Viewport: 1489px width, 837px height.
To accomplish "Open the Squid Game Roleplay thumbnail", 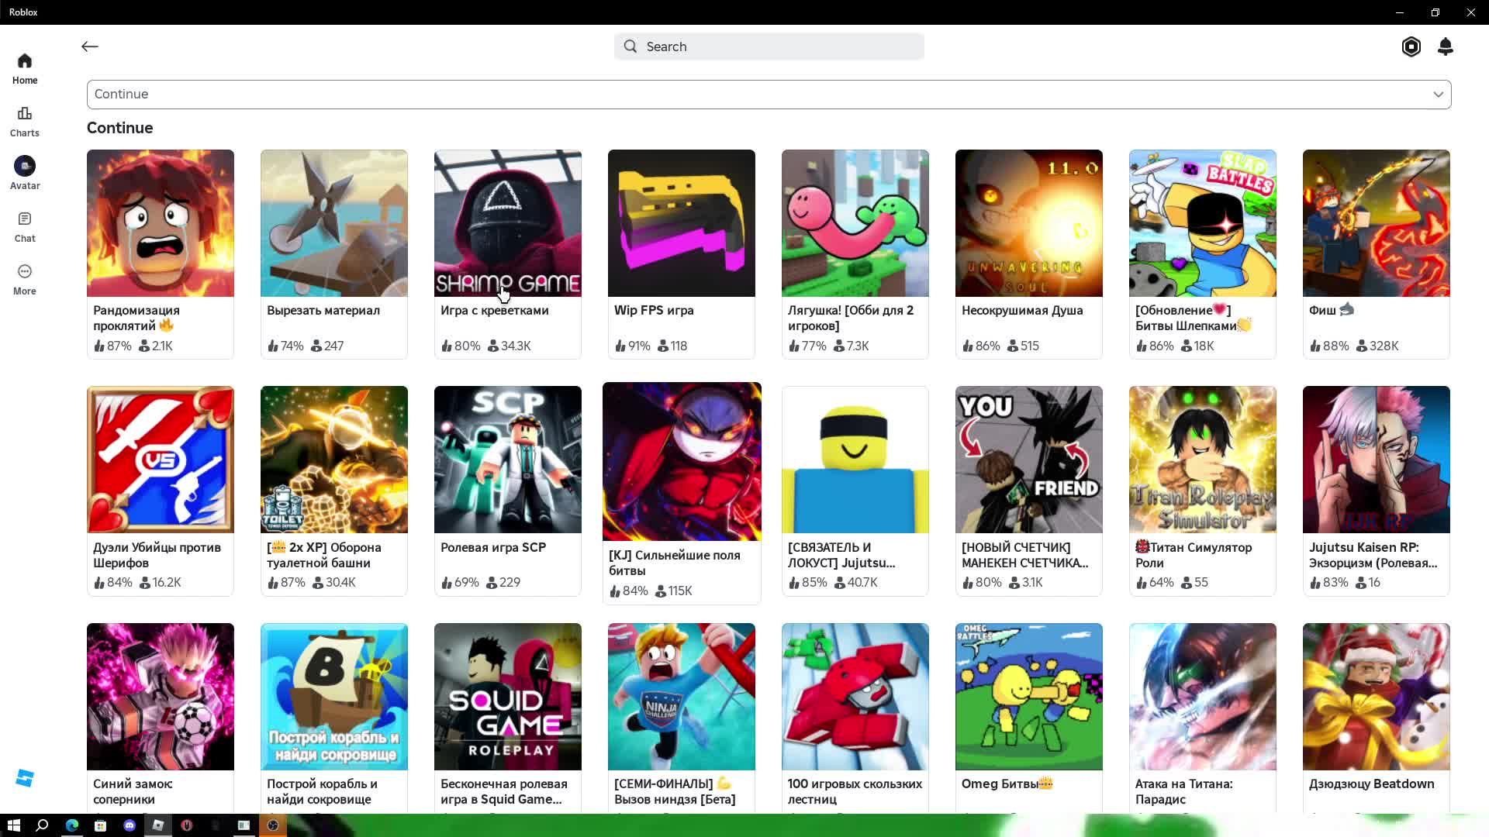I will 507,696.
